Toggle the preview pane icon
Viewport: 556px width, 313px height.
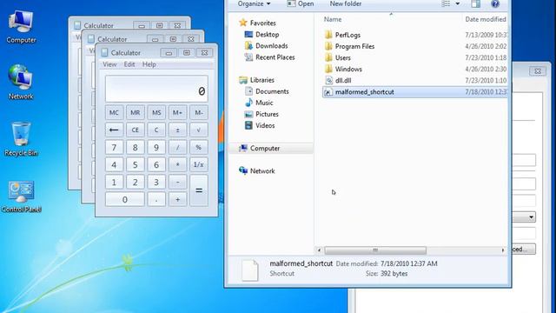pyautogui.click(x=476, y=3)
